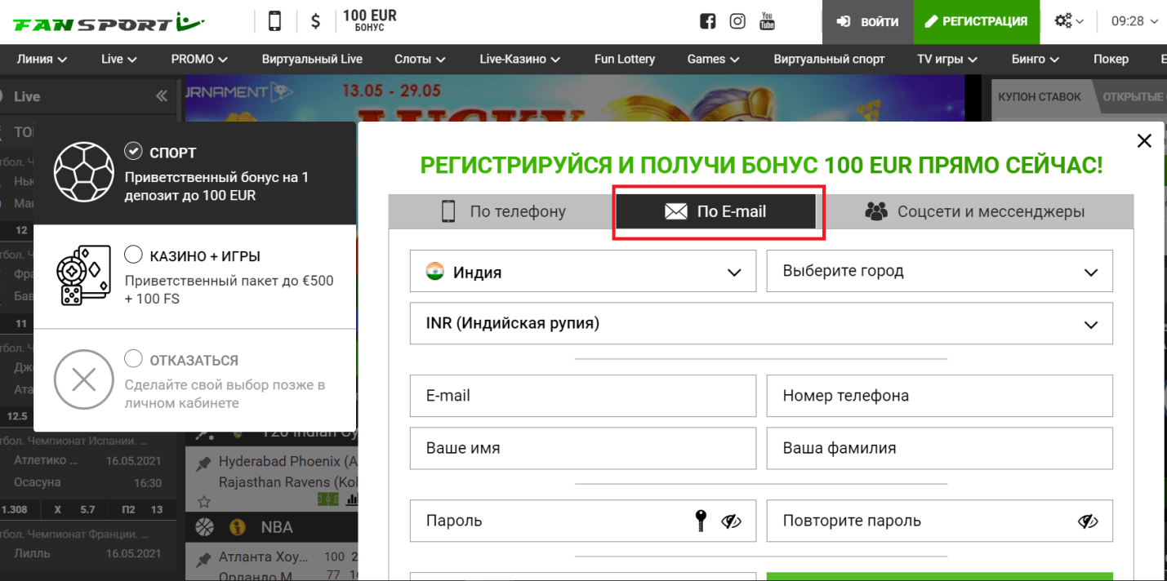The image size is (1167, 581).
Task: Click the Live sidebar header
Action: click(x=88, y=96)
